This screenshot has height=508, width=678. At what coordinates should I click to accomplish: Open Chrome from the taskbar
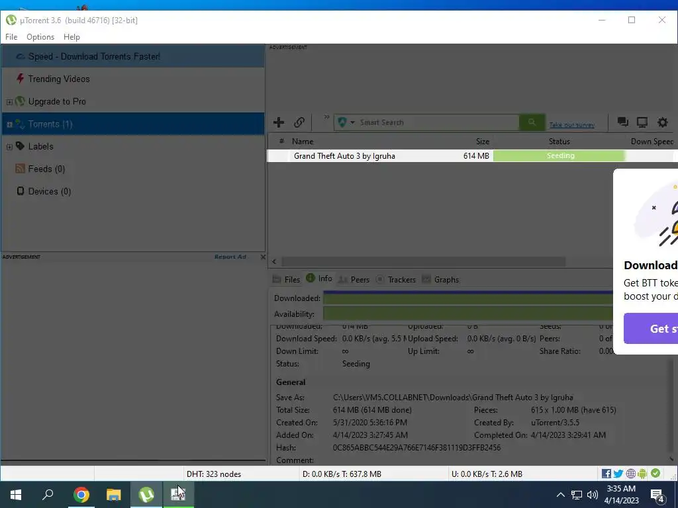coord(81,495)
